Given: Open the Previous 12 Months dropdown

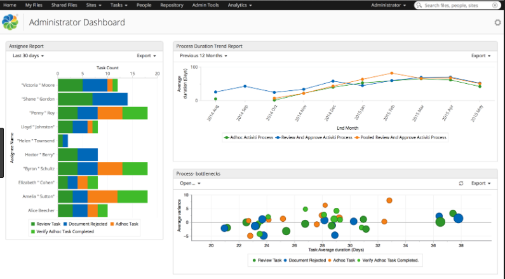Looking at the screenshot, I should point(203,56).
